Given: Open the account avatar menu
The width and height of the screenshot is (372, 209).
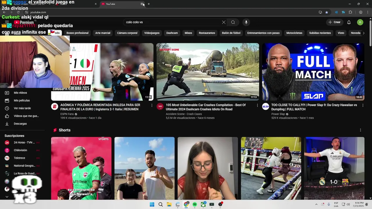Looking at the screenshot, I should (x=360, y=22).
